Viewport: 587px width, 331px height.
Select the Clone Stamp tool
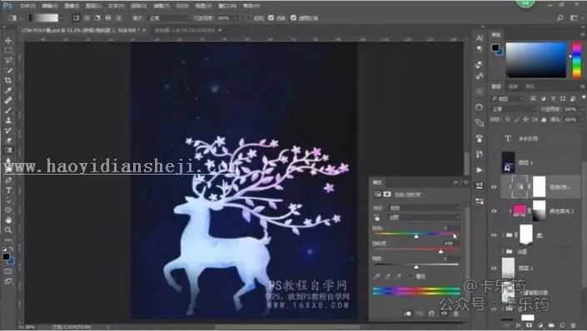(8, 120)
